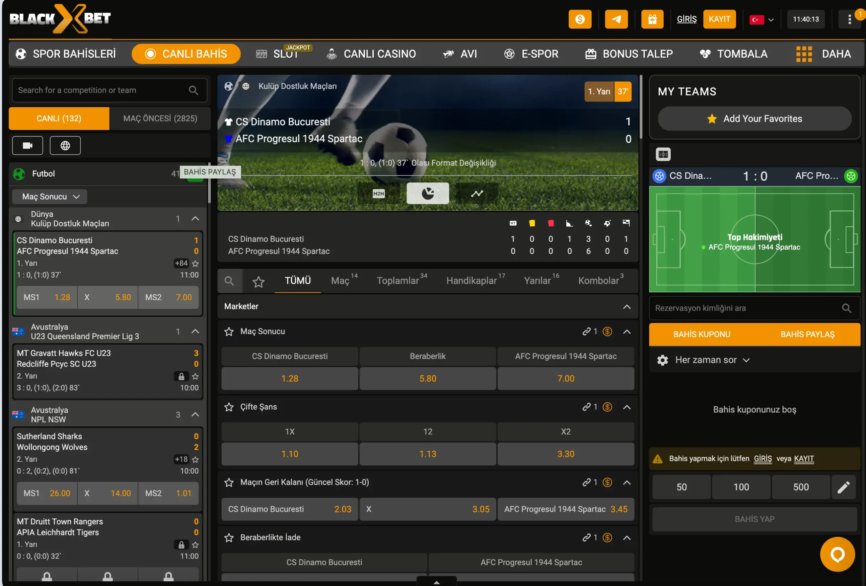Image resolution: width=866 pixels, height=586 pixels.
Task: Collapse the Avustralya NPL NSW group
Action: pos(195,414)
